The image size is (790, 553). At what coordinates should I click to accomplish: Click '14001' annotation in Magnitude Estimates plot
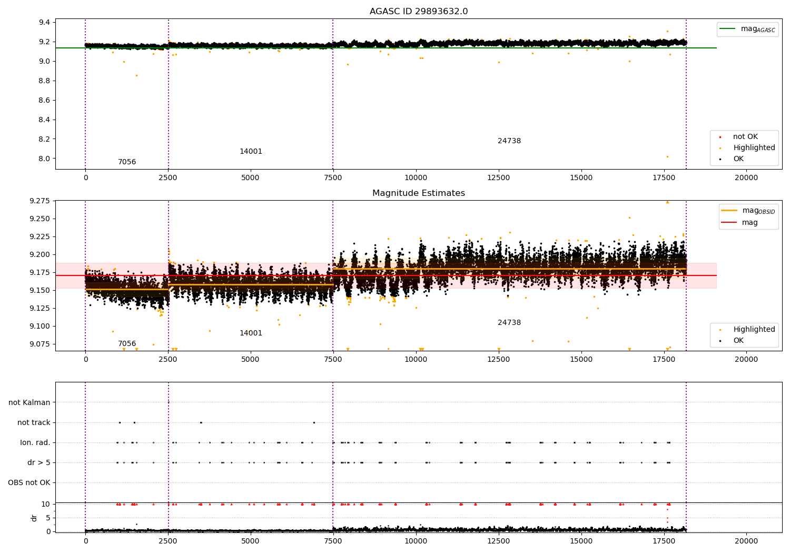251,333
